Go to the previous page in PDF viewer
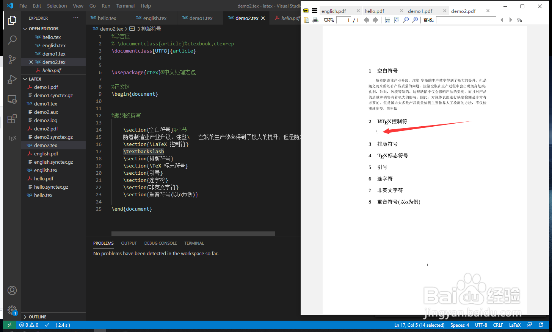 click(366, 20)
